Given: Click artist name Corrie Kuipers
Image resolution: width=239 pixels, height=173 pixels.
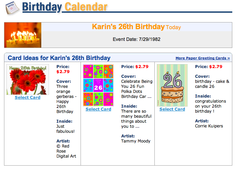Looking at the screenshot, I should [x=209, y=126].
